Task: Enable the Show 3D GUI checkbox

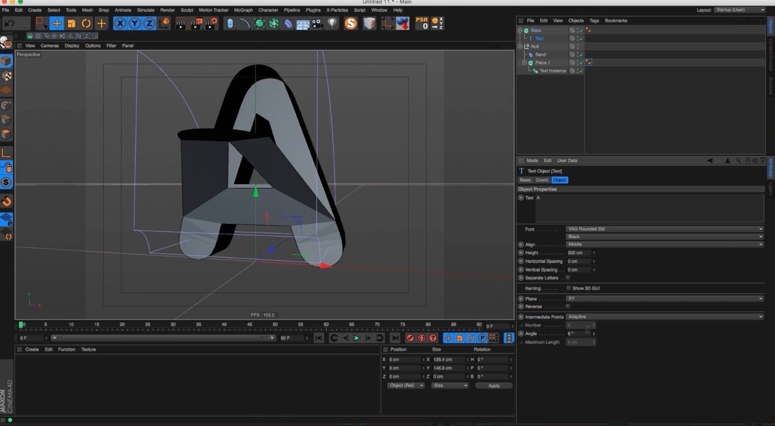Action: (x=568, y=288)
